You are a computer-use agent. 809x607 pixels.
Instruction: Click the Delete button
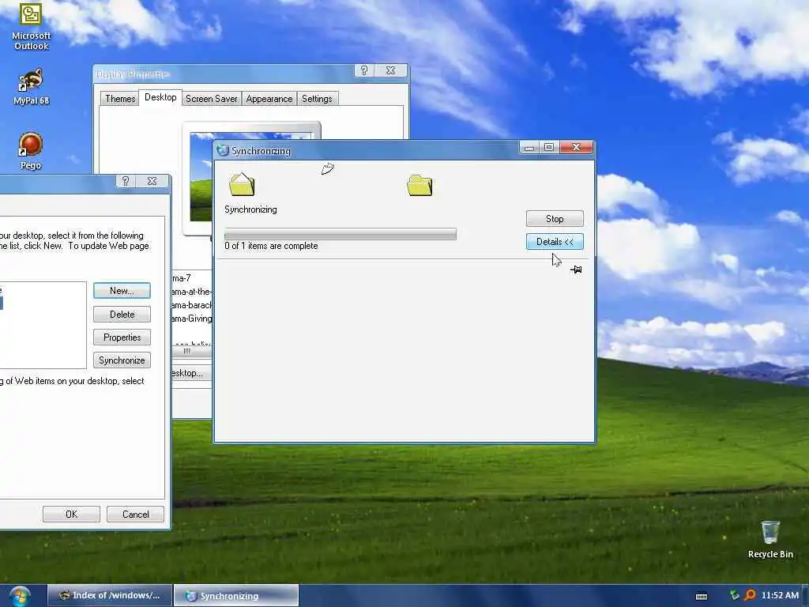point(122,315)
